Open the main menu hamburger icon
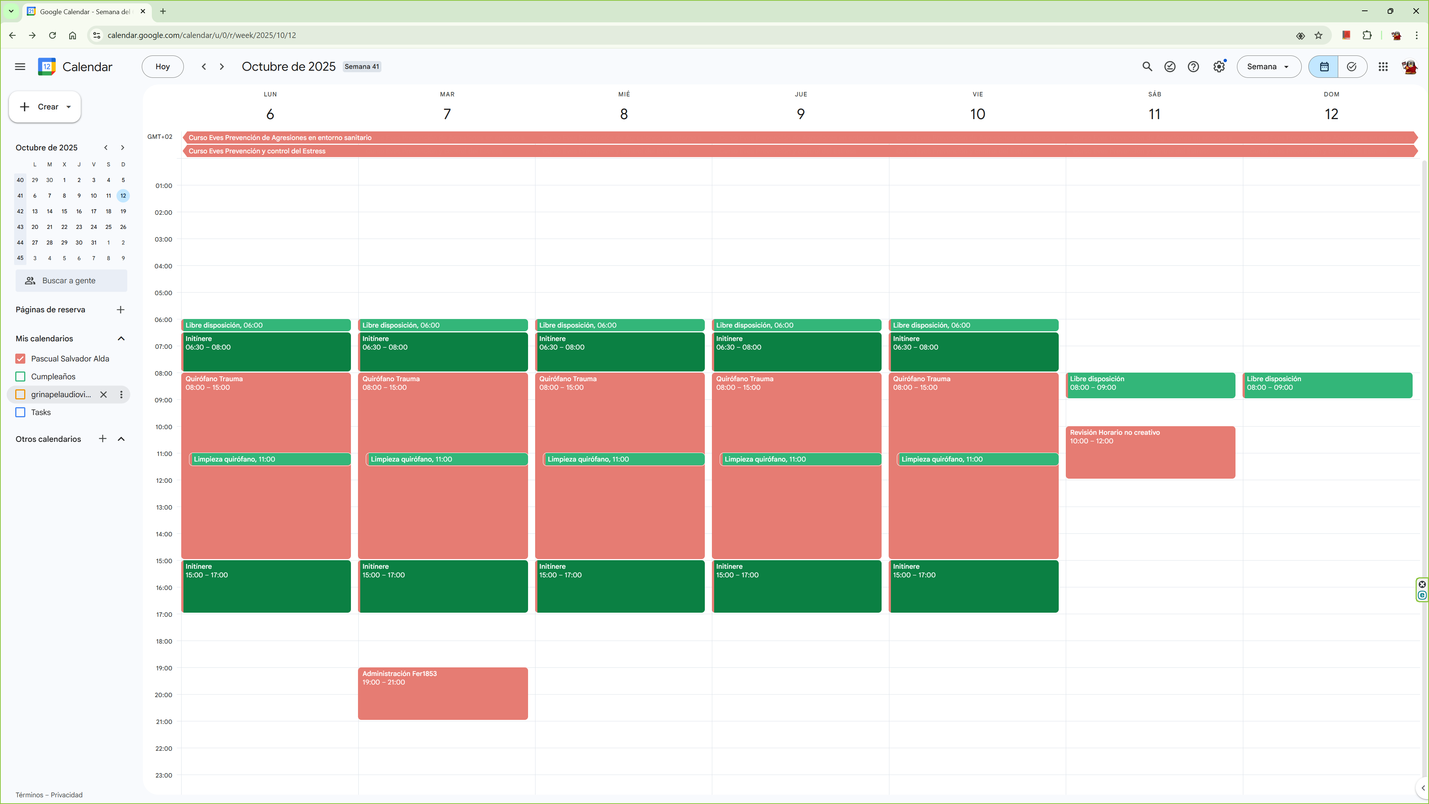The width and height of the screenshot is (1429, 804). pos(20,67)
